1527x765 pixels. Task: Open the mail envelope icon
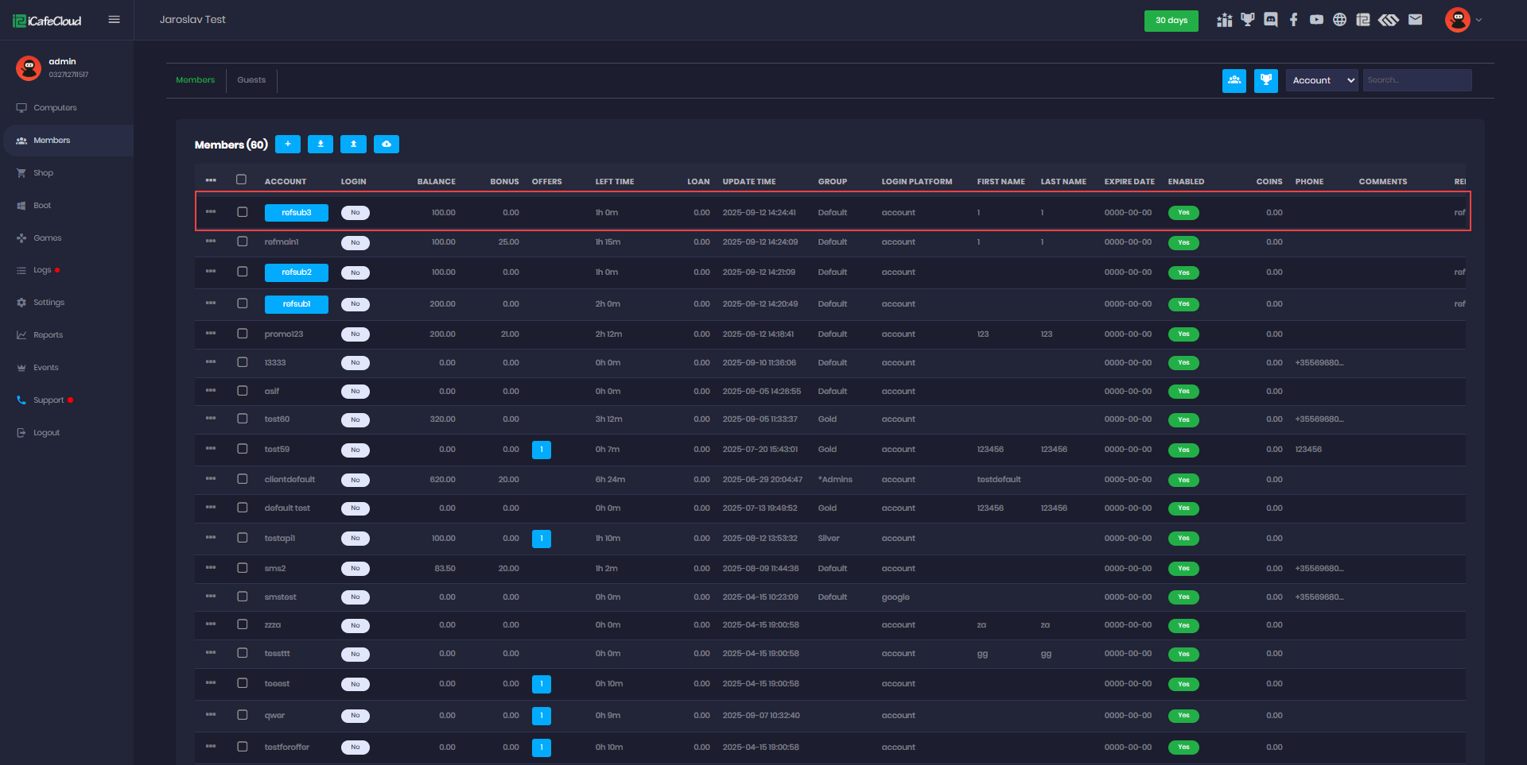tap(1415, 20)
